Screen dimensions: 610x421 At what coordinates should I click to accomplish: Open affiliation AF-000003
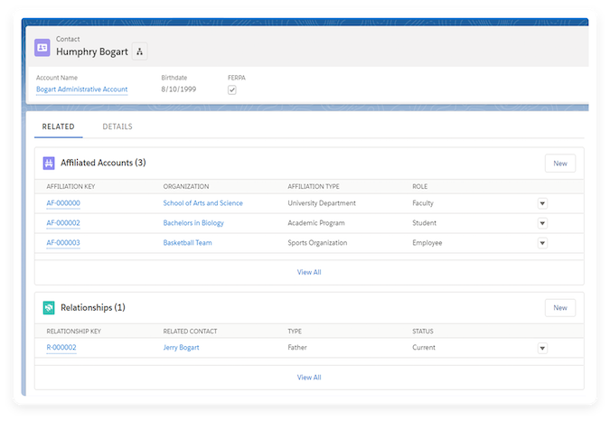[x=63, y=242]
